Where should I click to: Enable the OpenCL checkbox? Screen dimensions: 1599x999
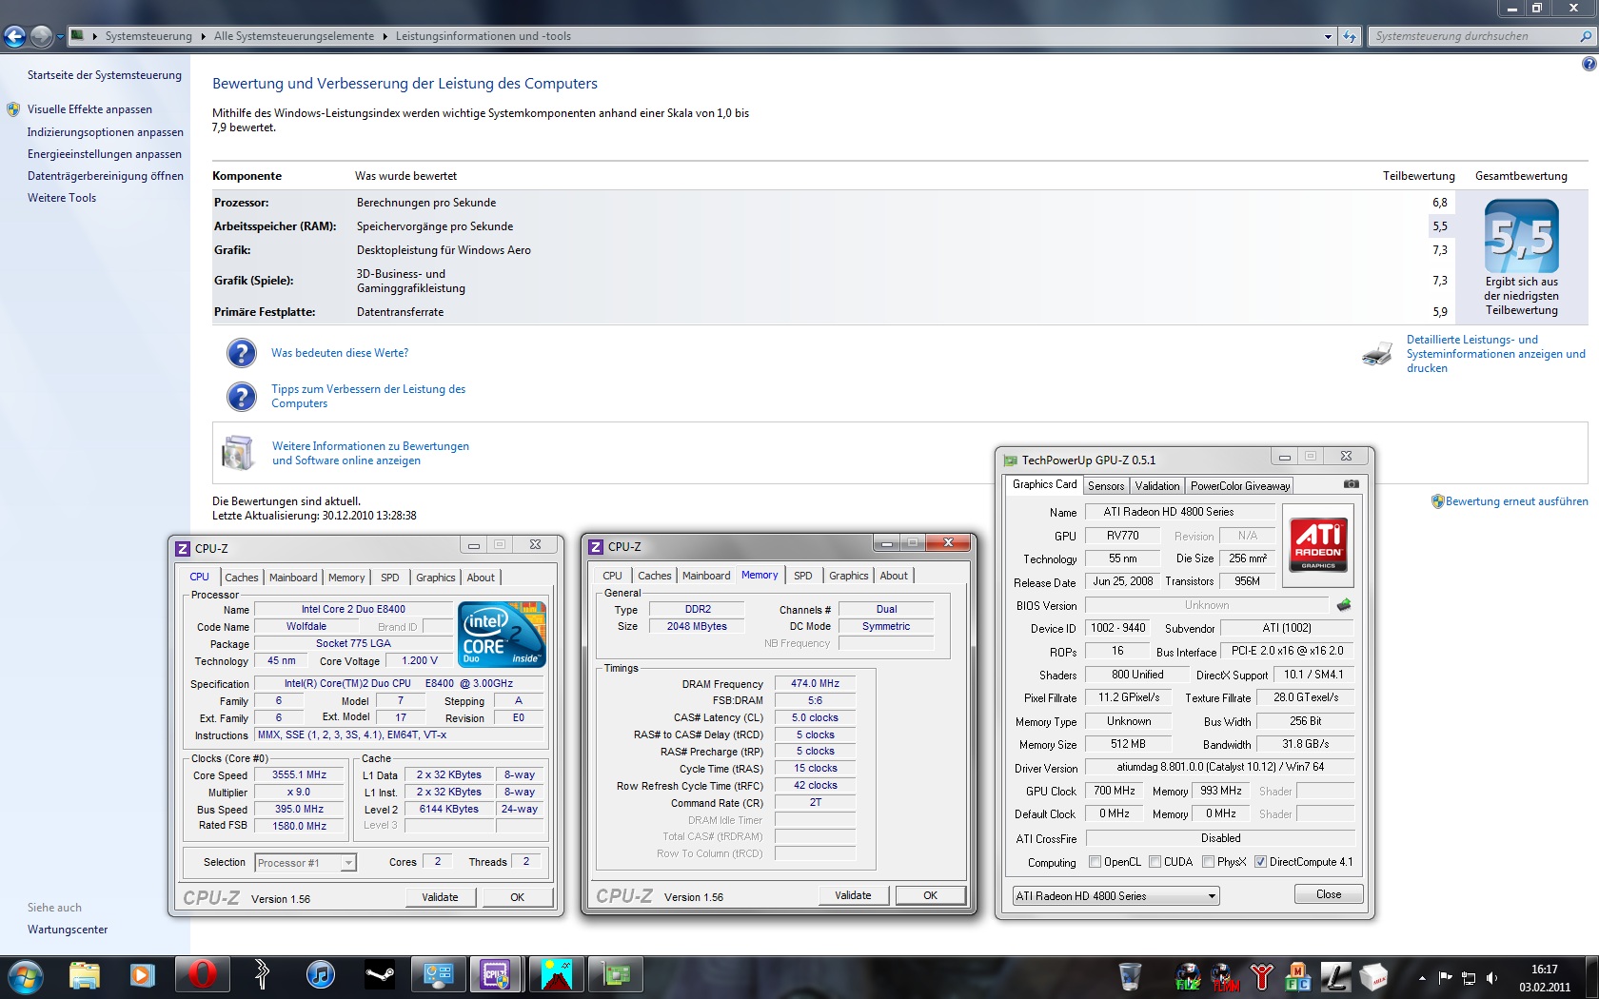tap(1095, 862)
